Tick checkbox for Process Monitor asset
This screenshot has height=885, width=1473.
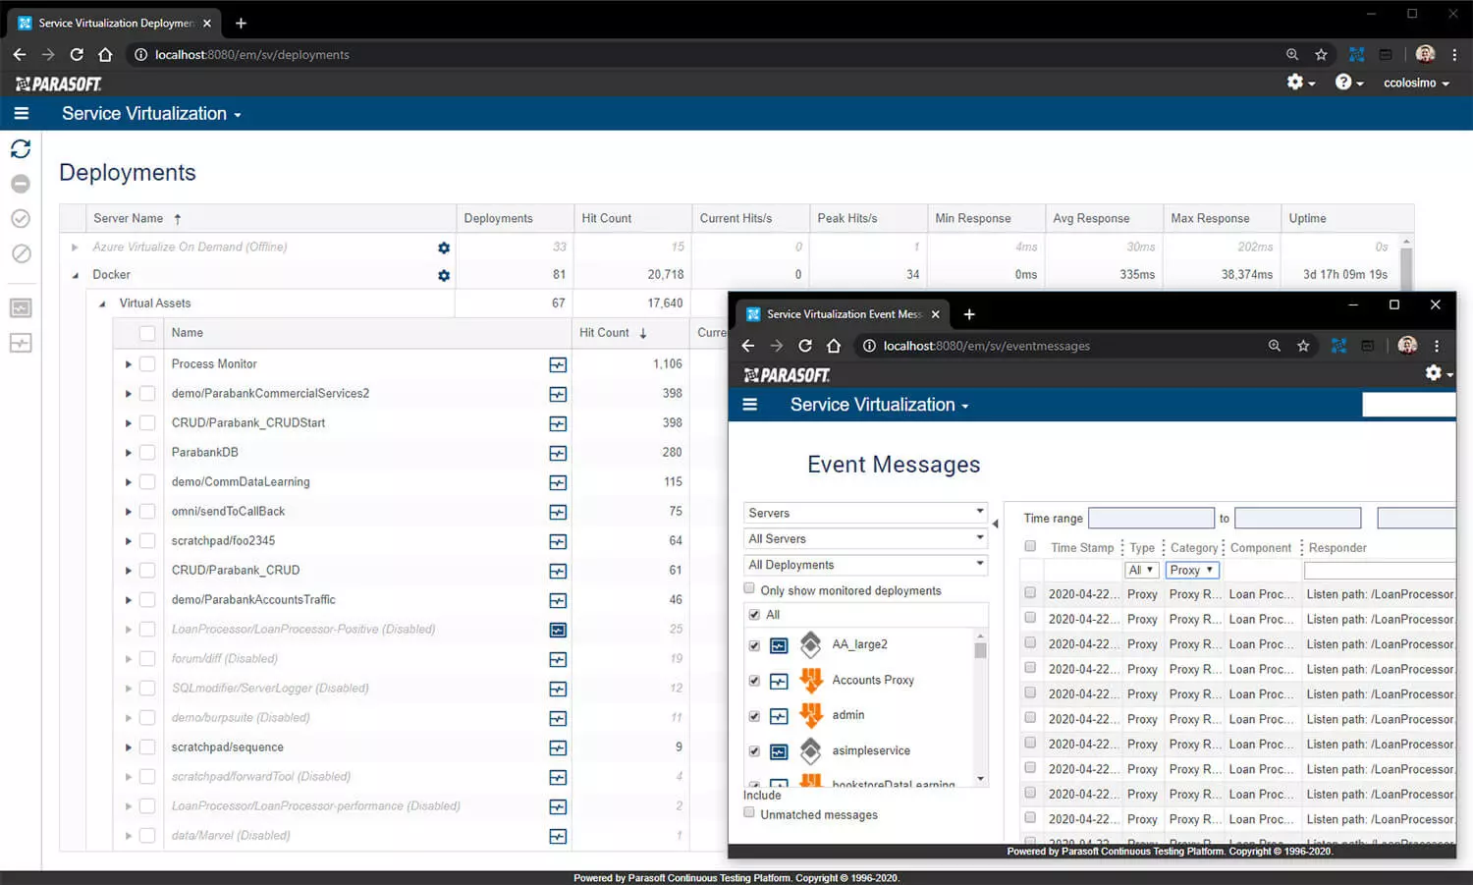pos(147,364)
